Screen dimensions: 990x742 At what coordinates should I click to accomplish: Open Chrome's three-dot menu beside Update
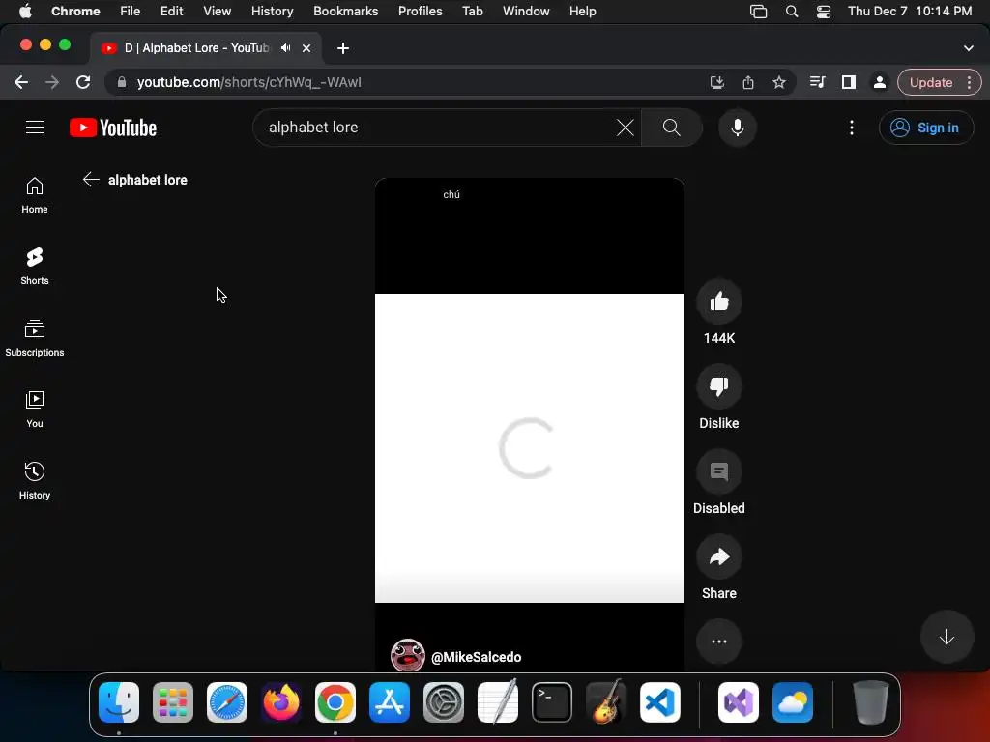coord(969,83)
